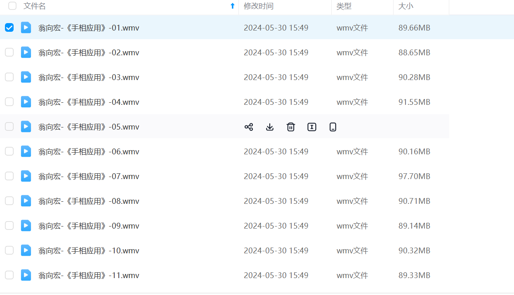Select the 09.wmv row by its 89.14MB size
The image size is (514, 295).
coord(414,226)
